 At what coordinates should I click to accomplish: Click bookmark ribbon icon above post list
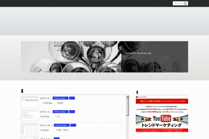point(22,91)
